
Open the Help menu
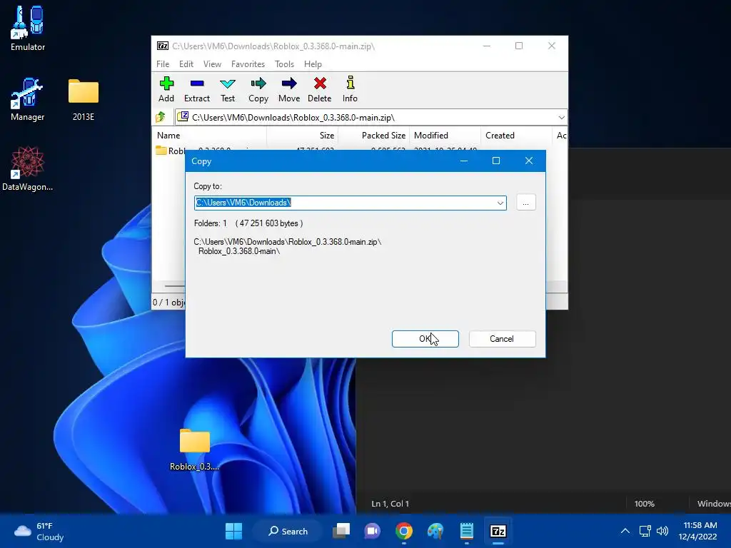point(313,64)
